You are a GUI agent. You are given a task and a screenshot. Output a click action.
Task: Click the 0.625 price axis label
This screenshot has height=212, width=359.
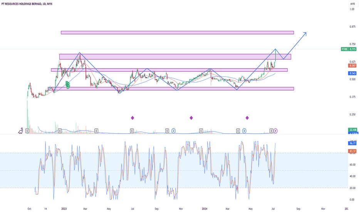click(352, 62)
